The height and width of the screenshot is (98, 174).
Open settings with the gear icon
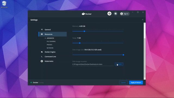(109, 14)
